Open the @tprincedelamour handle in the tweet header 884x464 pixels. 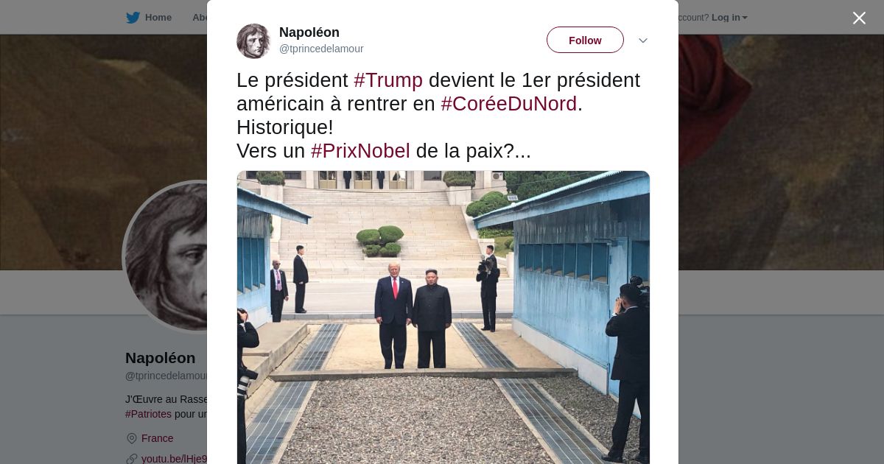[x=321, y=49]
